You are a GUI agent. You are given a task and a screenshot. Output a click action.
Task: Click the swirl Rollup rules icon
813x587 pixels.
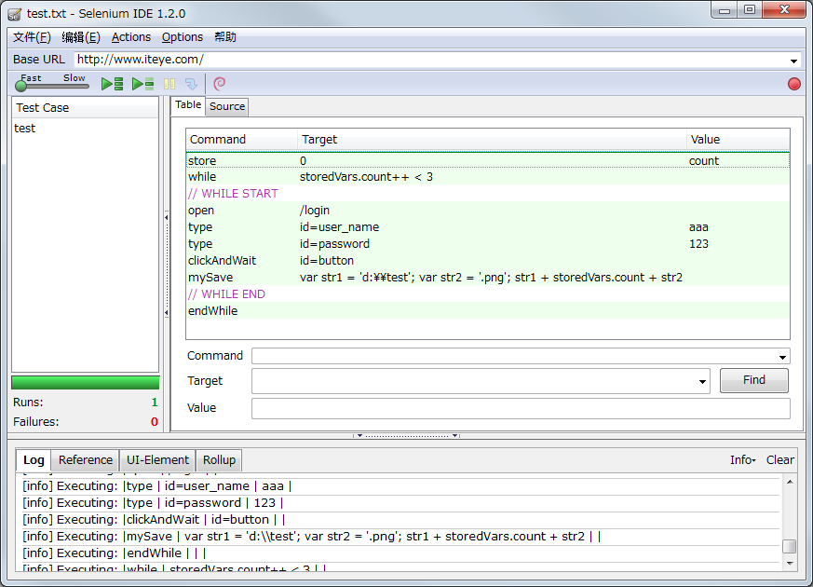220,84
